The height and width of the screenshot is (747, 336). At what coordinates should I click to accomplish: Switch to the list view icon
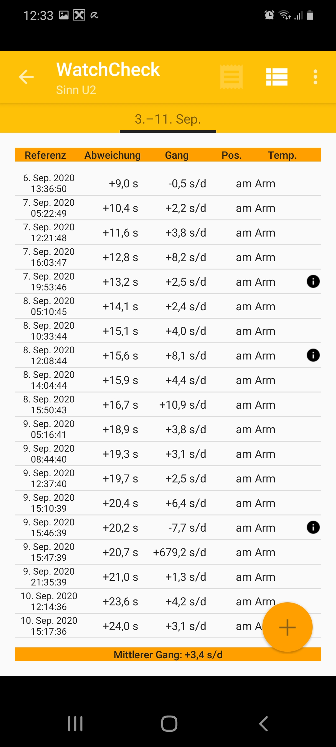(x=277, y=77)
